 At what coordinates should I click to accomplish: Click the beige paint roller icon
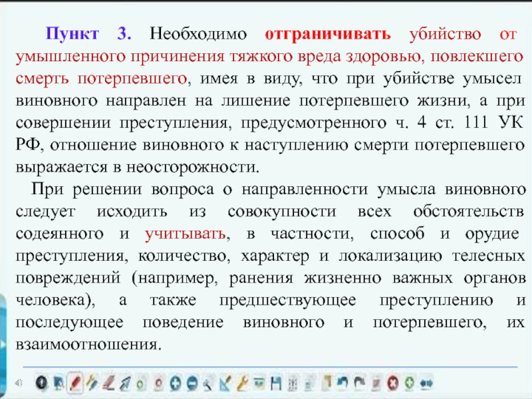tap(327, 383)
